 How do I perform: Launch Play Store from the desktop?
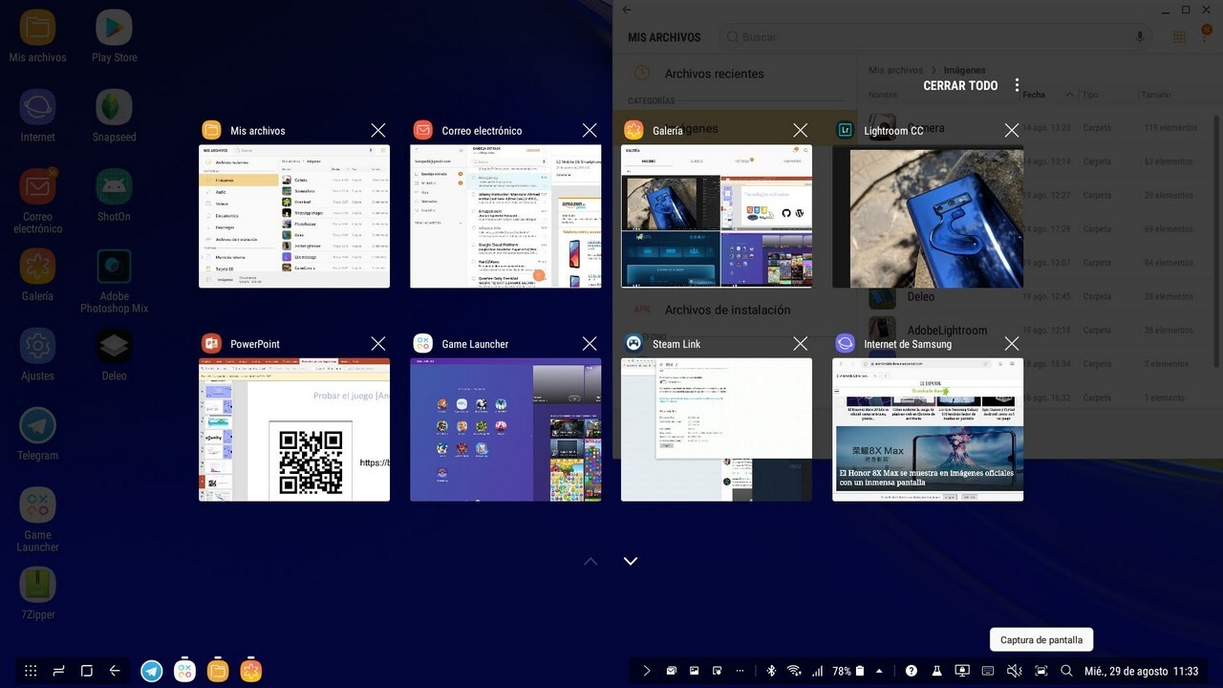(114, 36)
